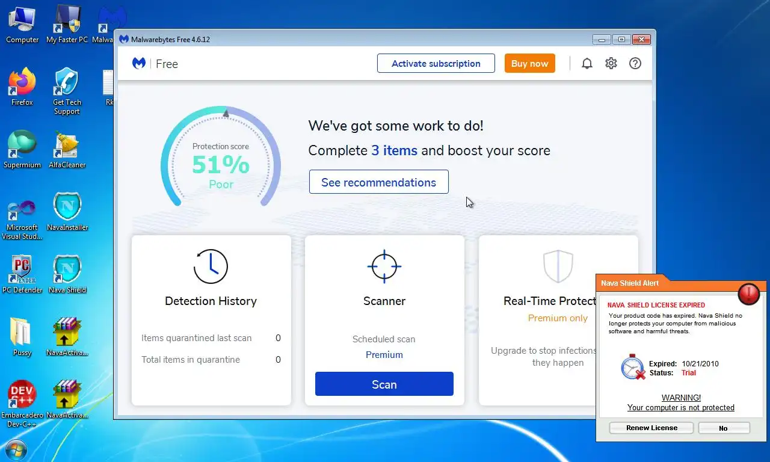Click Renew License in Nava Shield Alert

(x=651, y=428)
